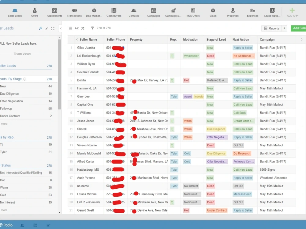306x229 pixels.
Task: Filter by the Under Contract stage
Action: (26, 116)
